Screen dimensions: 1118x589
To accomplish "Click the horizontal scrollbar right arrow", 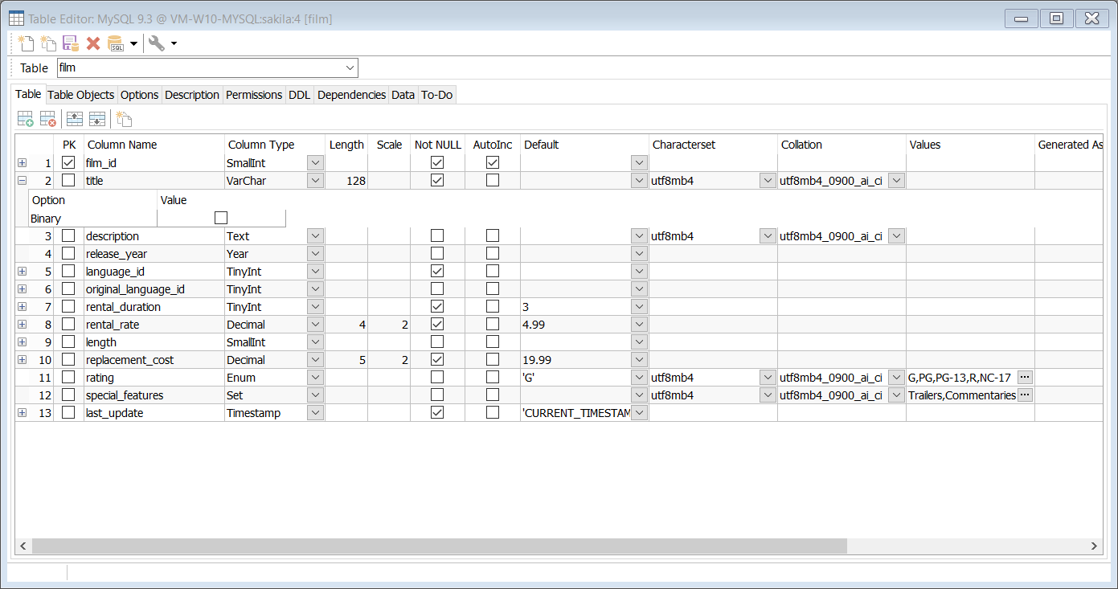I will (1094, 546).
